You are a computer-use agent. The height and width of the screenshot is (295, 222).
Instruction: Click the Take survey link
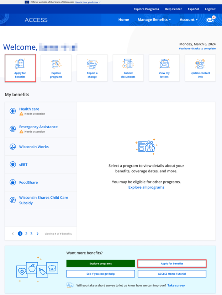[x=176, y=285]
